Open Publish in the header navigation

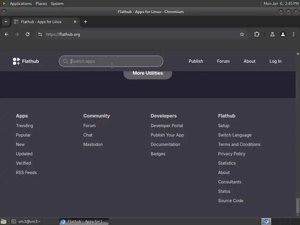[196, 61]
